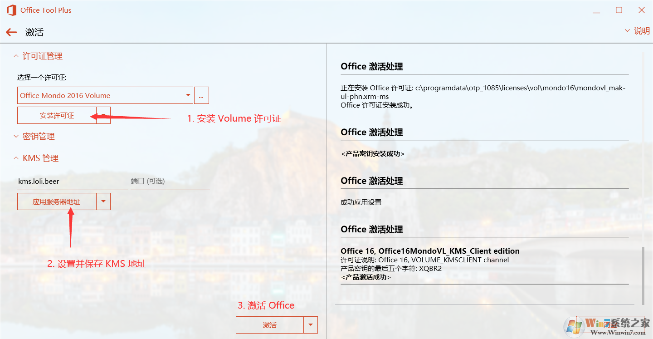Maximize the Office Tool Plus window
The height and width of the screenshot is (339, 653).
click(x=619, y=10)
